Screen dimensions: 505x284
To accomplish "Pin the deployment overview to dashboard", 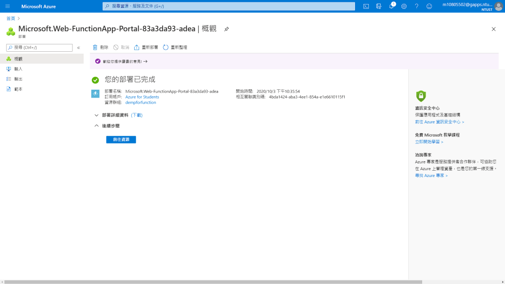I will (226, 29).
